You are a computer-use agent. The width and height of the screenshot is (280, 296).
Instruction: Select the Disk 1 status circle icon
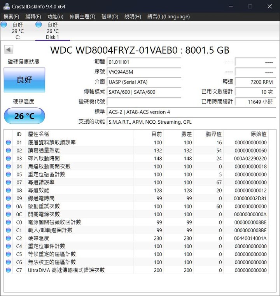click(x=38, y=25)
